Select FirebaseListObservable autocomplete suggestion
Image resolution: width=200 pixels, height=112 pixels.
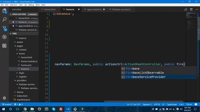tap(158, 72)
